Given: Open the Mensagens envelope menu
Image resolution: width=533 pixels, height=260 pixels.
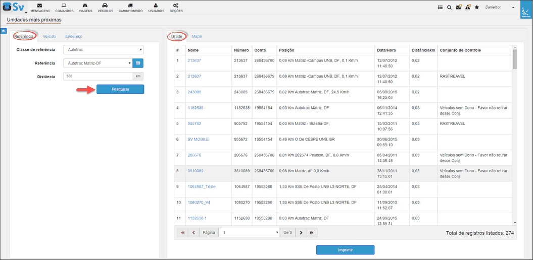Looking at the screenshot, I should click(x=40, y=8).
